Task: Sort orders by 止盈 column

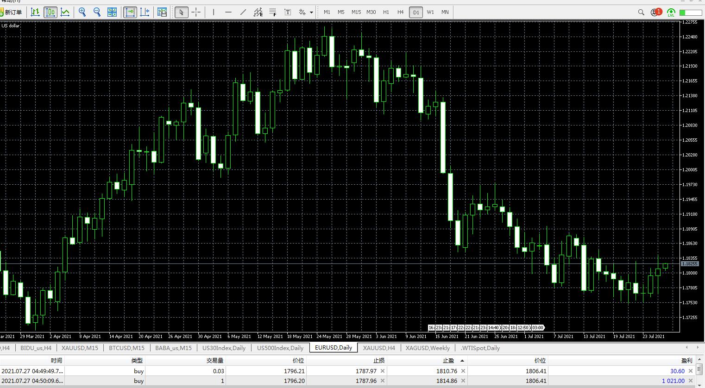Action: (x=427, y=360)
